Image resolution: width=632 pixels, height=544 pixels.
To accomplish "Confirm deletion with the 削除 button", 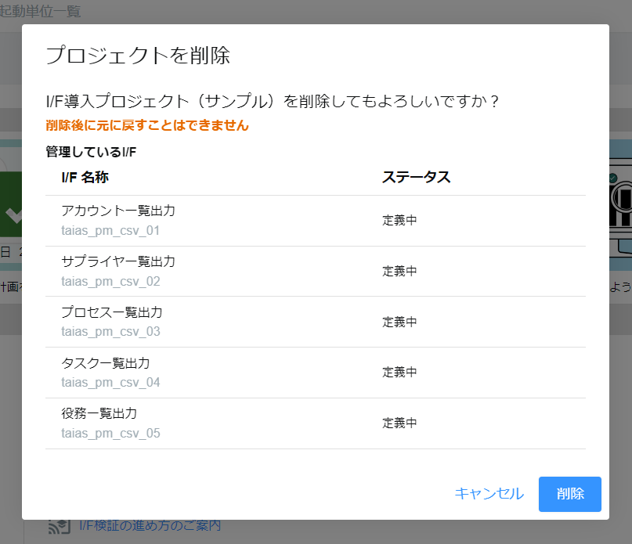I will tap(569, 494).
